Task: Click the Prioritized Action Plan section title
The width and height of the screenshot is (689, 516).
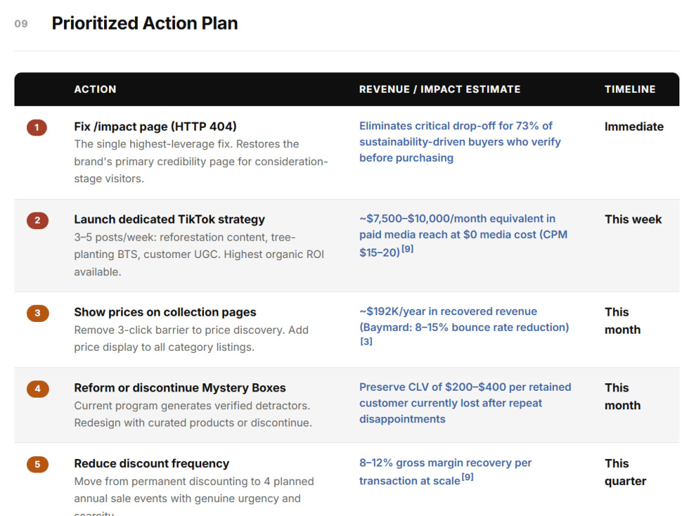Action: click(x=145, y=23)
